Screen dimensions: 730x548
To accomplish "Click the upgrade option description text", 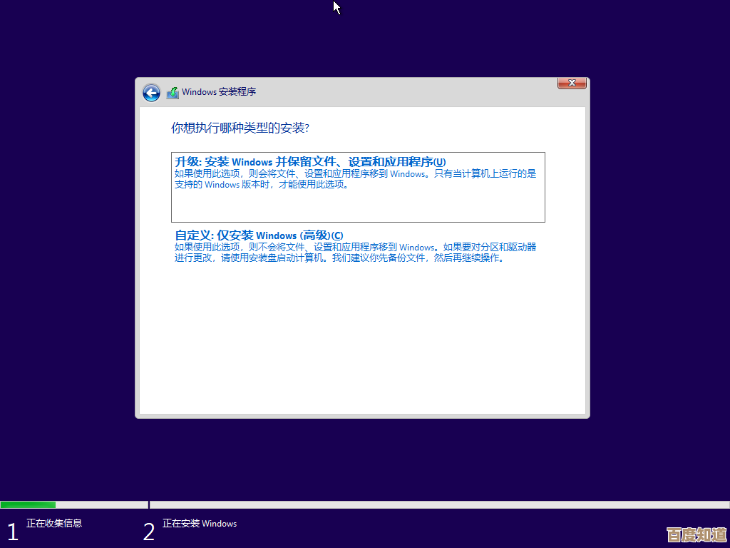I will click(x=355, y=179).
